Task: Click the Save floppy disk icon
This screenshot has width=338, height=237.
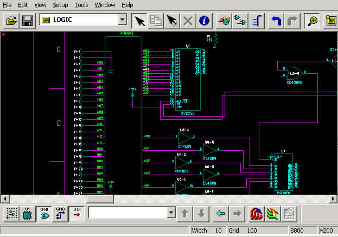Action: (x=28, y=21)
